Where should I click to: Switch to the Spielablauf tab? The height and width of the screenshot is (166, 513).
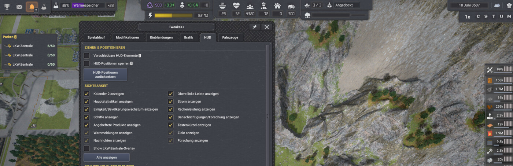96,37
